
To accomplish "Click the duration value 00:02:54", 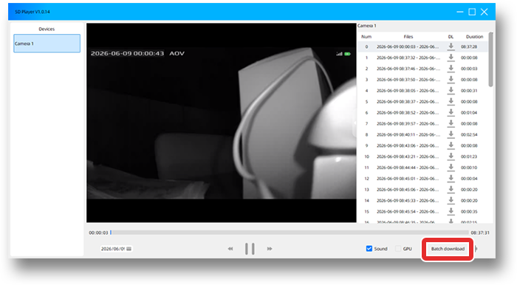I will 469,134.
